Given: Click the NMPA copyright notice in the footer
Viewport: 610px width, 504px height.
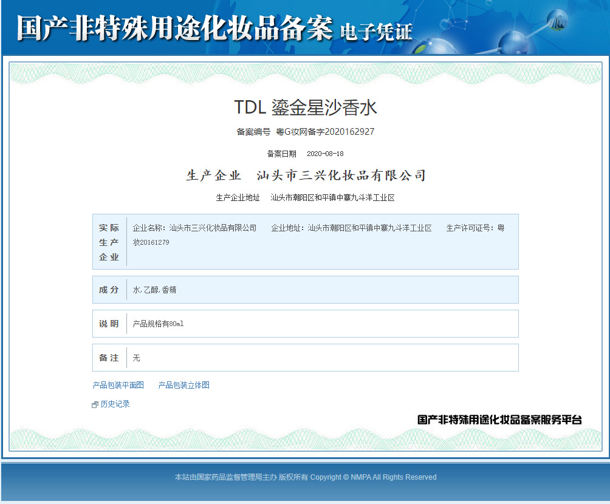Looking at the screenshot, I should (x=305, y=477).
